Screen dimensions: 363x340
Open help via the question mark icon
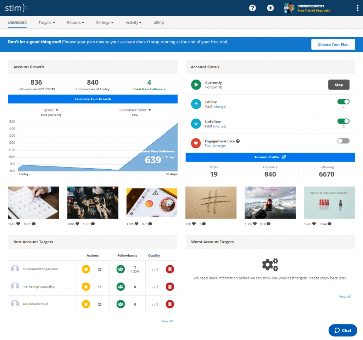click(x=252, y=8)
